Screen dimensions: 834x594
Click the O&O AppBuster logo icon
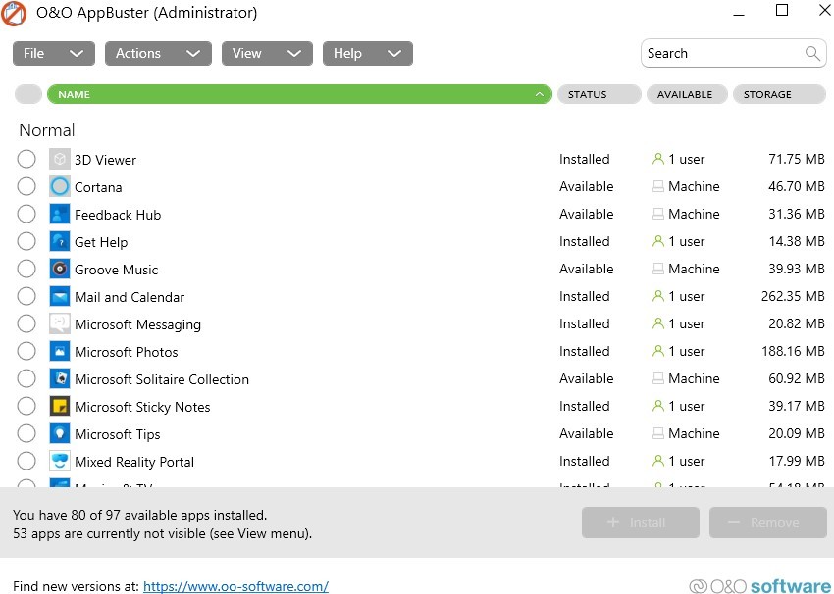[14, 14]
